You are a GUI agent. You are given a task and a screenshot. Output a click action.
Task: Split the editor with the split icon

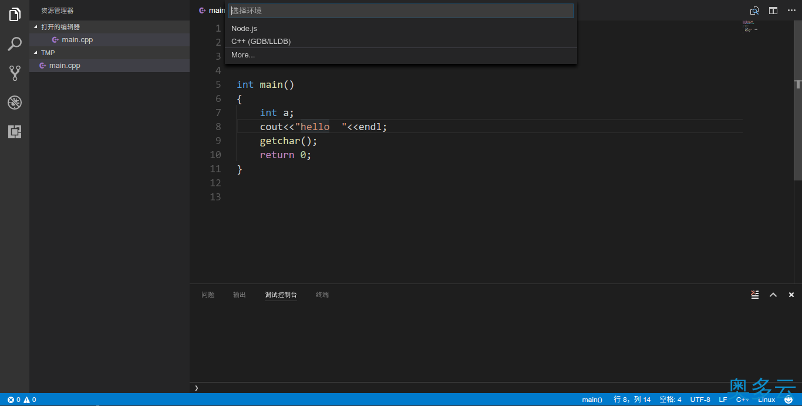point(773,11)
